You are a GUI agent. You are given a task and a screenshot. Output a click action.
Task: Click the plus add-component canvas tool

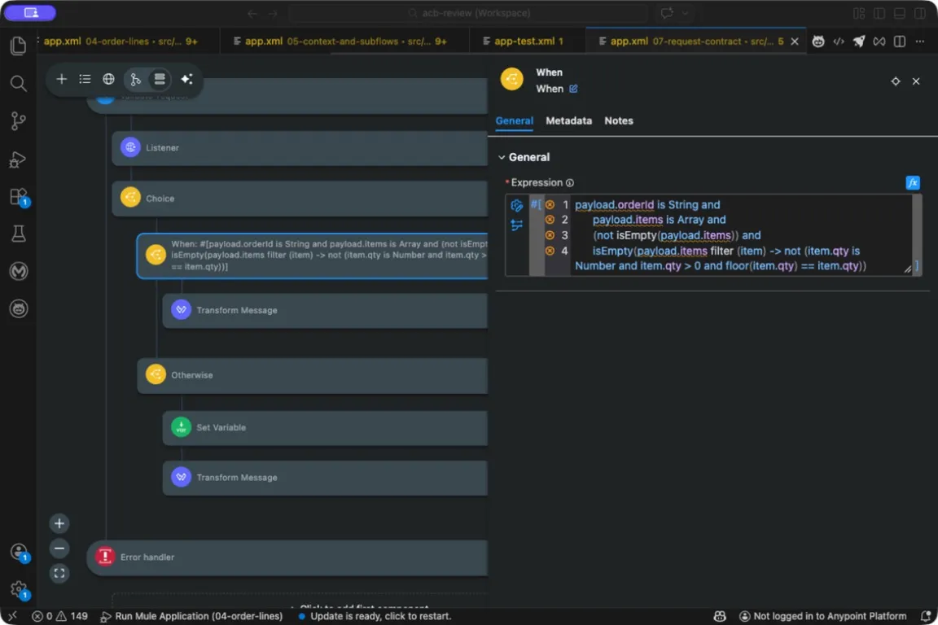(61, 79)
